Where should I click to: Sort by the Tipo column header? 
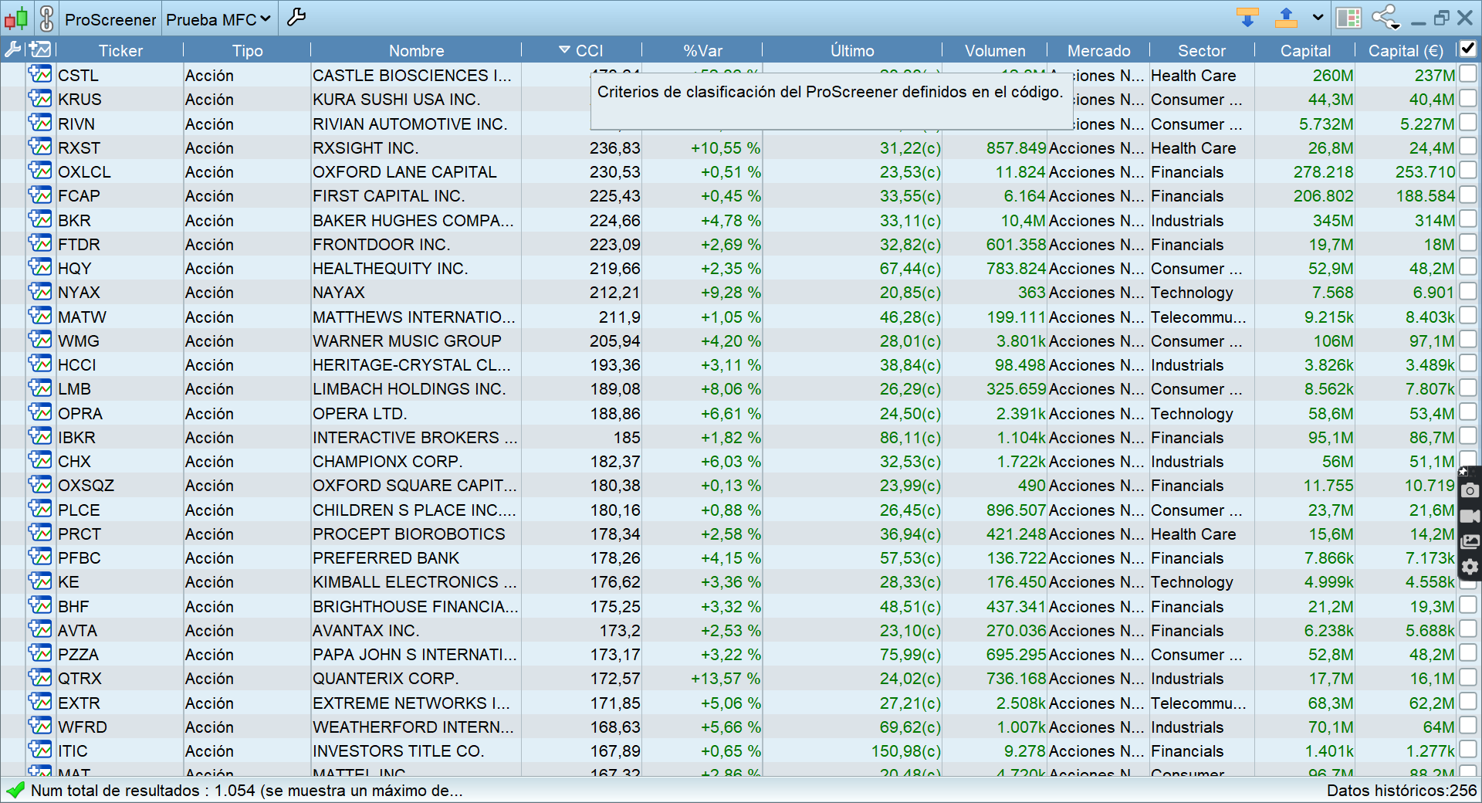click(247, 51)
